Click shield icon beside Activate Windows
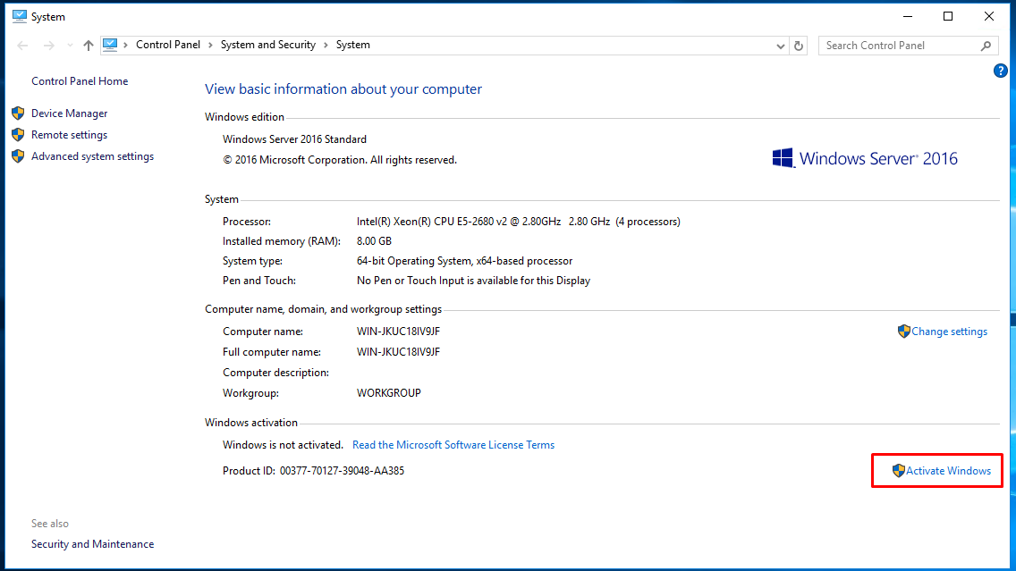Image resolution: width=1016 pixels, height=571 pixels. coord(899,471)
